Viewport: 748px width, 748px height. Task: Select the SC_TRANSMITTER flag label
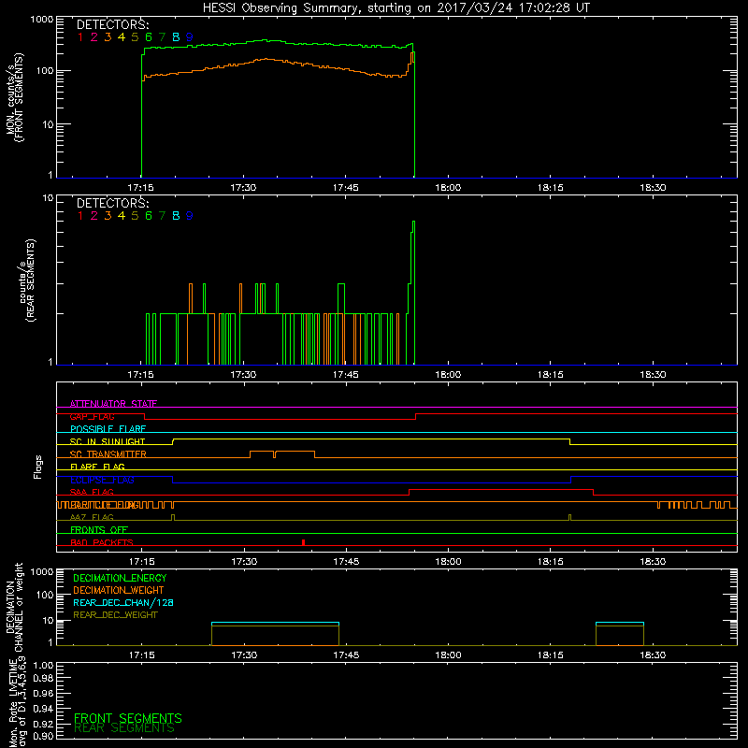coord(108,454)
